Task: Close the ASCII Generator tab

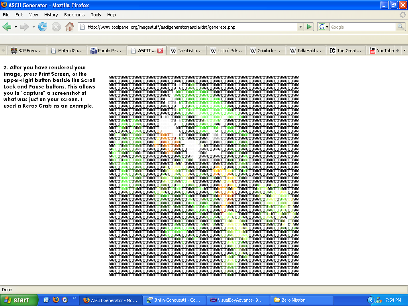Action: pos(161,51)
